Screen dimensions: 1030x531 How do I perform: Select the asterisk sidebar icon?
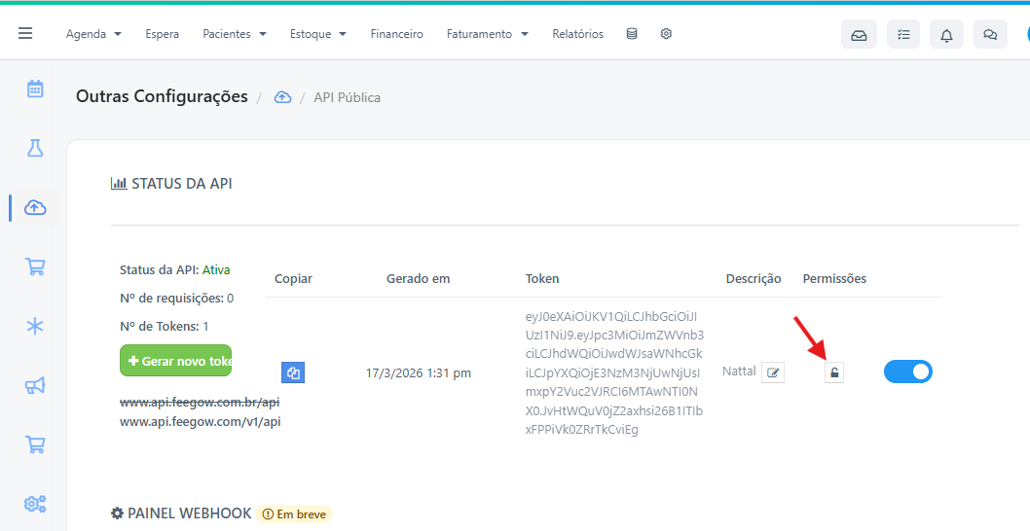pos(35,326)
